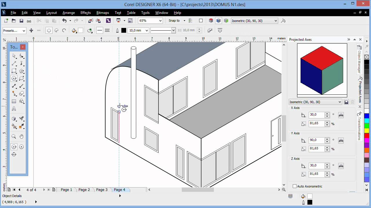Open the 65% zoom level dropdown
The width and height of the screenshot is (371, 208).
pyautogui.click(x=160, y=21)
